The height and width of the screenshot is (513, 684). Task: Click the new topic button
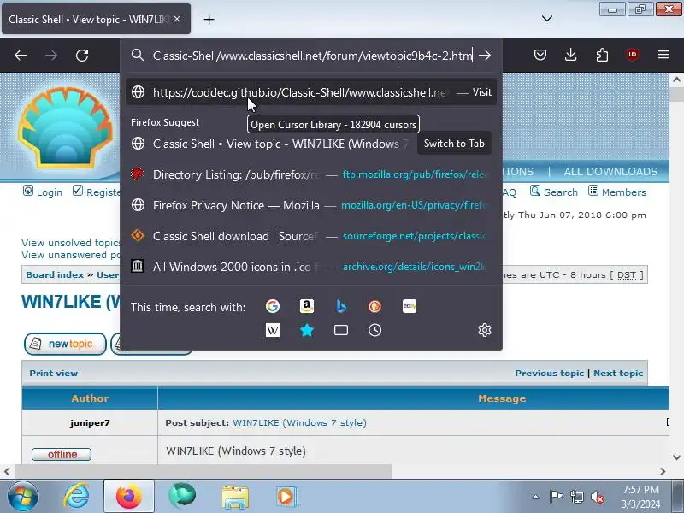coord(65,344)
